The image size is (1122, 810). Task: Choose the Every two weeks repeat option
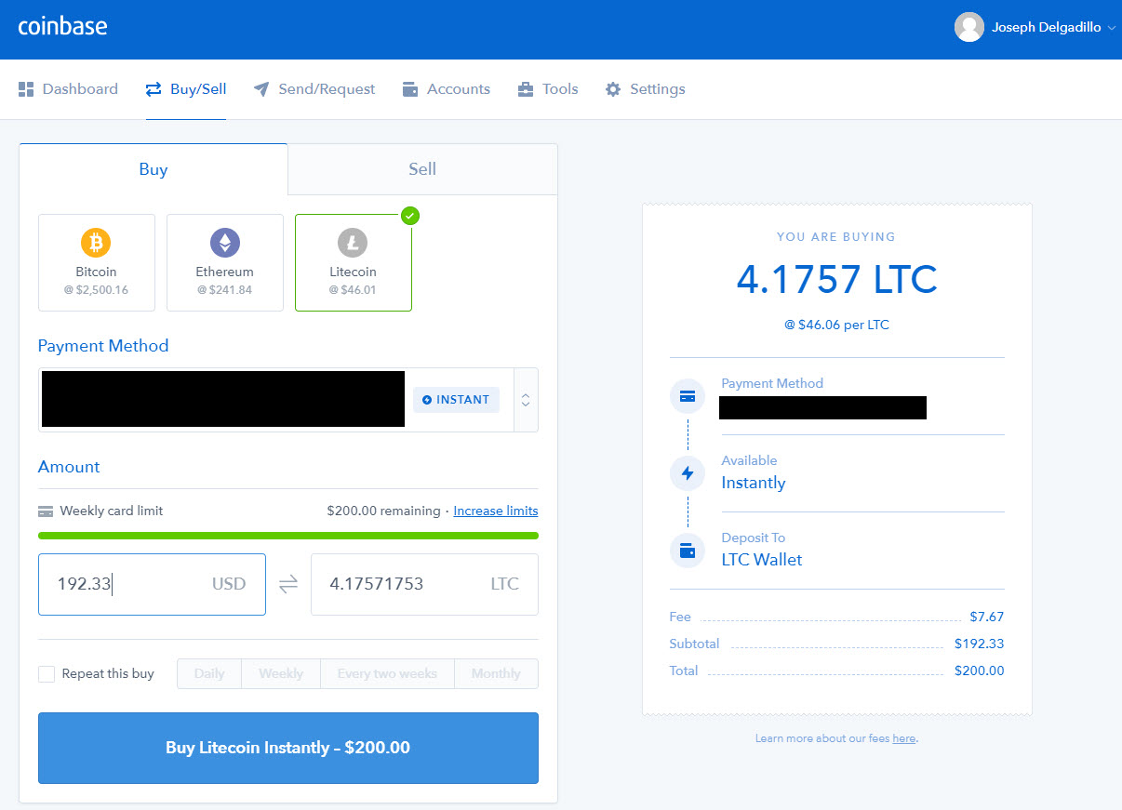pyautogui.click(x=387, y=674)
